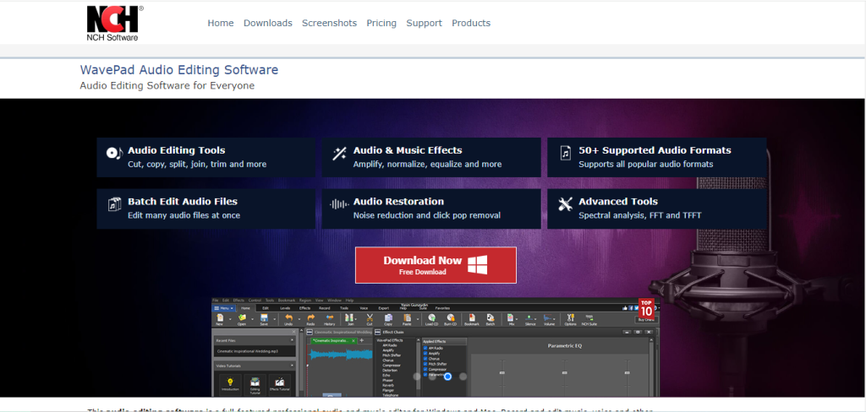Viewport: 866px width, 412px height.
Task: Toggle the Compressor applied effect checkbox
Action: (x=425, y=369)
